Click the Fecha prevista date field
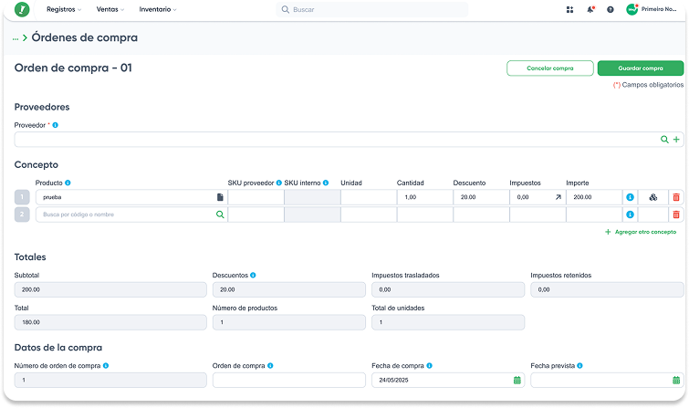The height and width of the screenshot is (408, 689). [x=607, y=380]
